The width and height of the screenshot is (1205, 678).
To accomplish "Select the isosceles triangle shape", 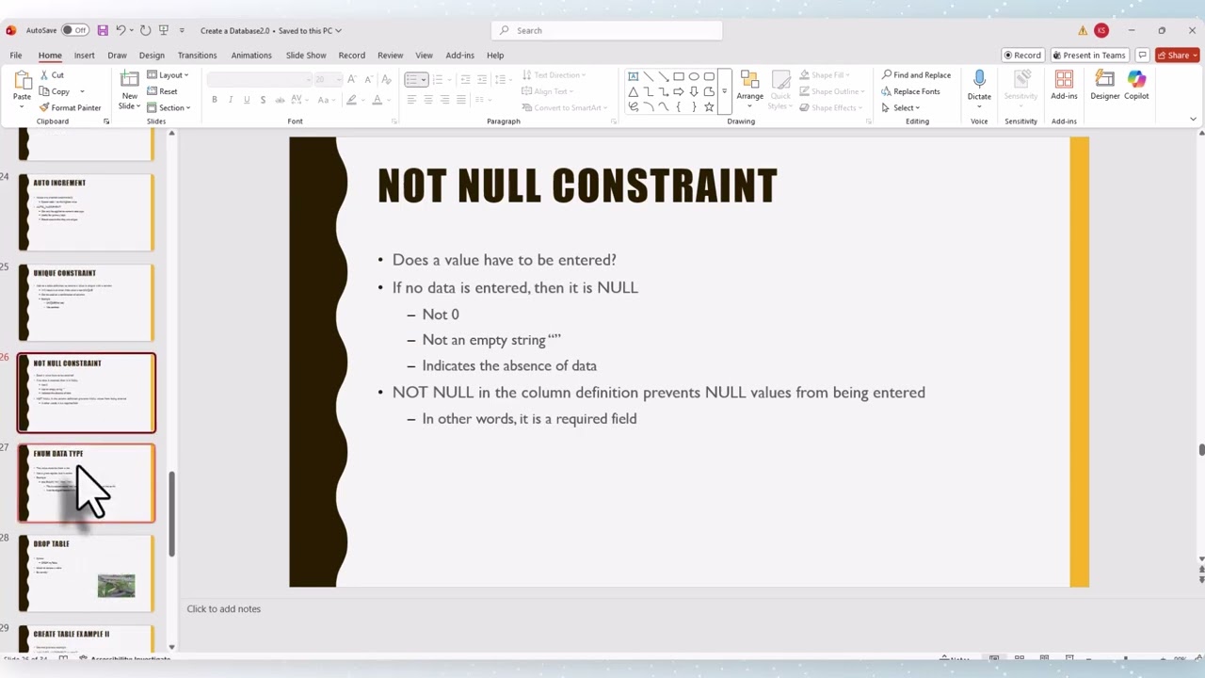I will coord(634,91).
